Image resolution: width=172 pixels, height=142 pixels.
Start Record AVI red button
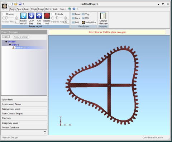pos(47,16)
